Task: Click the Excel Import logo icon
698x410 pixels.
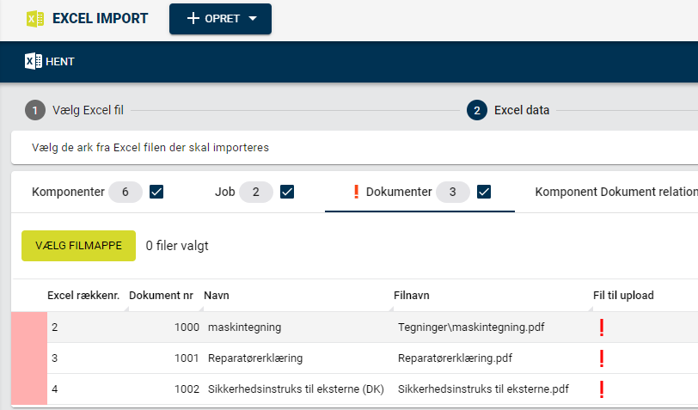Action: (x=35, y=19)
